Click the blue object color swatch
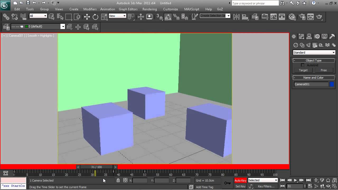Image resolution: width=338 pixels, height=190 pixels. [332, 84]
